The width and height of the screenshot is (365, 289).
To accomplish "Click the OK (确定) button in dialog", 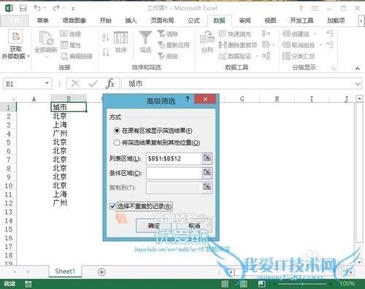I will click(x=153, y=226).
